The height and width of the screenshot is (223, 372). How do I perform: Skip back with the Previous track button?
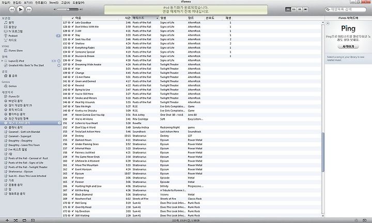click(12, 9)
